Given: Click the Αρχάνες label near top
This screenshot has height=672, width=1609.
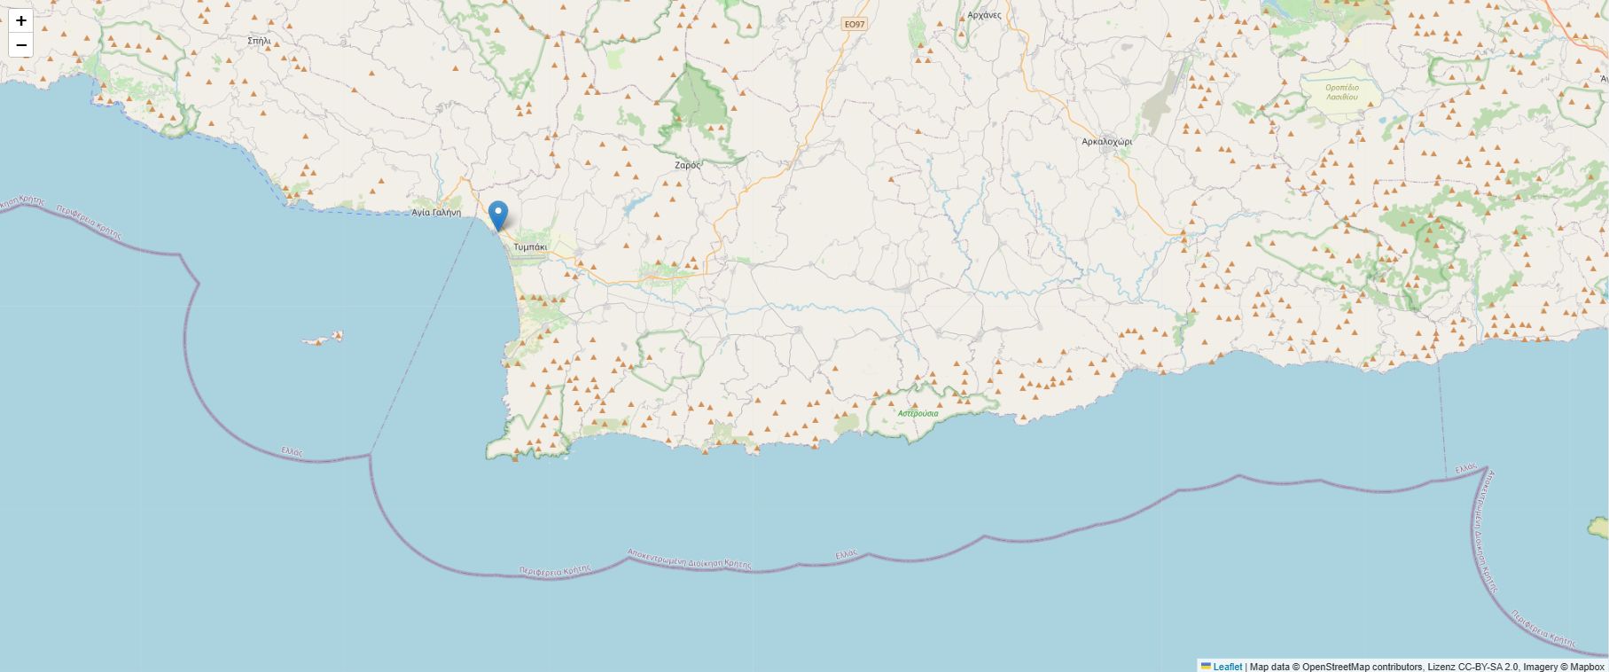Looking at the screenshot, I should [984, 15].
